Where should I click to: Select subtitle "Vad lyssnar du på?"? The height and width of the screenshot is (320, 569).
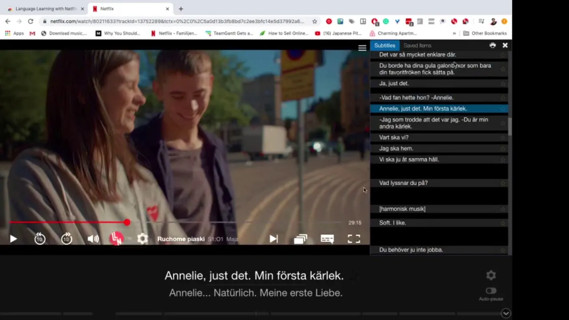tap(439, 183)
